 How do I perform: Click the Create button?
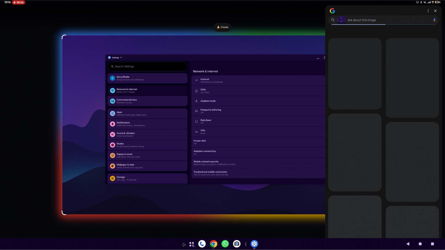222,27
